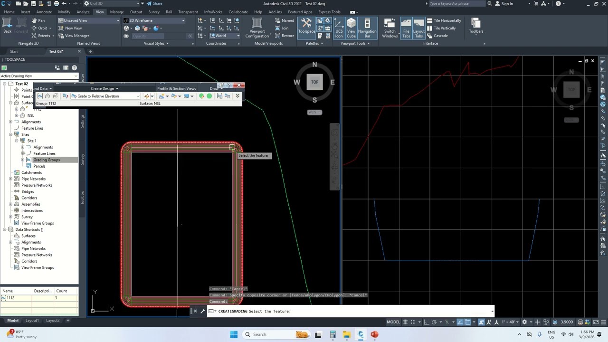Toggle drawing grid display
The height and width of the screenshot is (342, 608).
406,322
